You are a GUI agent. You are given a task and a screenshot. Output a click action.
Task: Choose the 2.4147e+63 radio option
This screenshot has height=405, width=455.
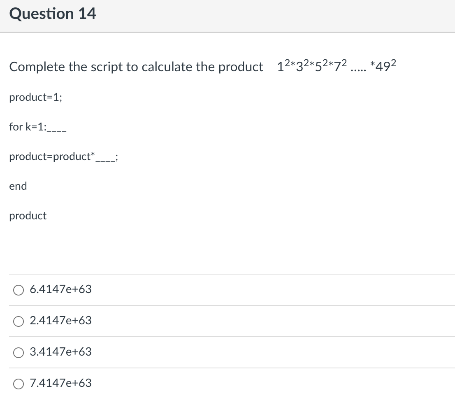19,321
